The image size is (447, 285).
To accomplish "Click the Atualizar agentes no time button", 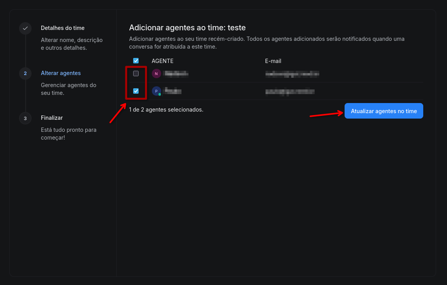I will 384,111.
